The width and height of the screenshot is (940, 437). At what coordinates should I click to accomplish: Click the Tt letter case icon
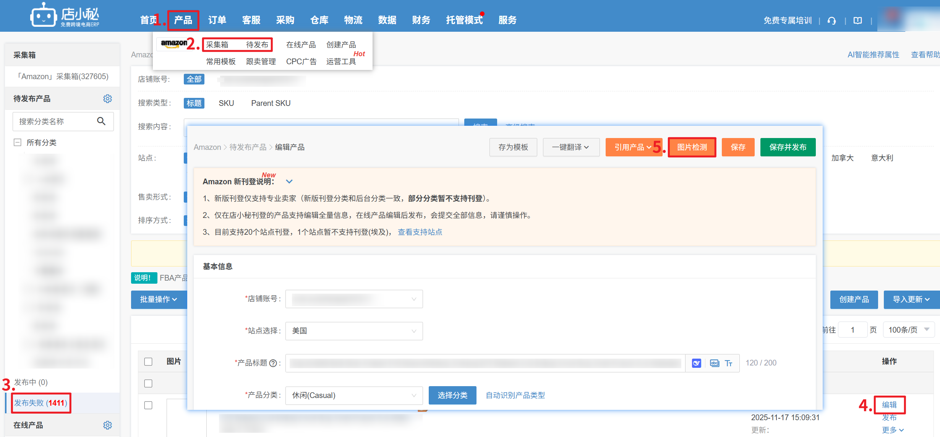point(728,363)
